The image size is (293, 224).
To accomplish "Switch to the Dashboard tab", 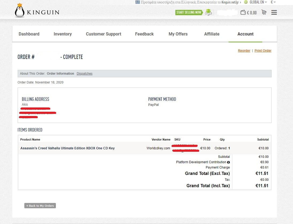I will [29, 34].
